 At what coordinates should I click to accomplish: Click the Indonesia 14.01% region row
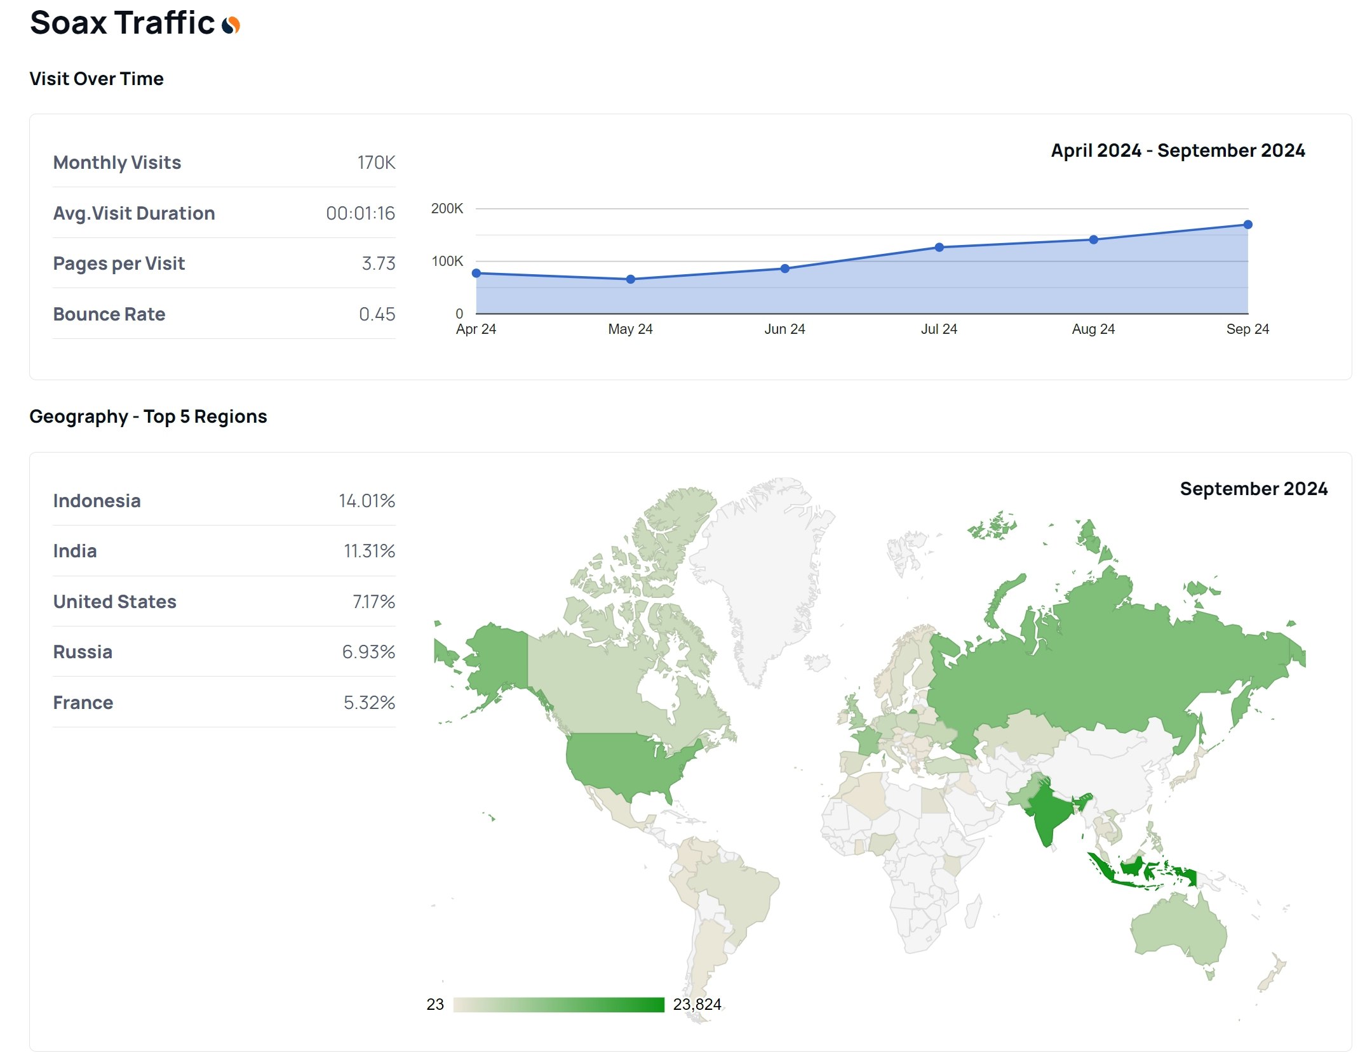[x=224, y=501]
